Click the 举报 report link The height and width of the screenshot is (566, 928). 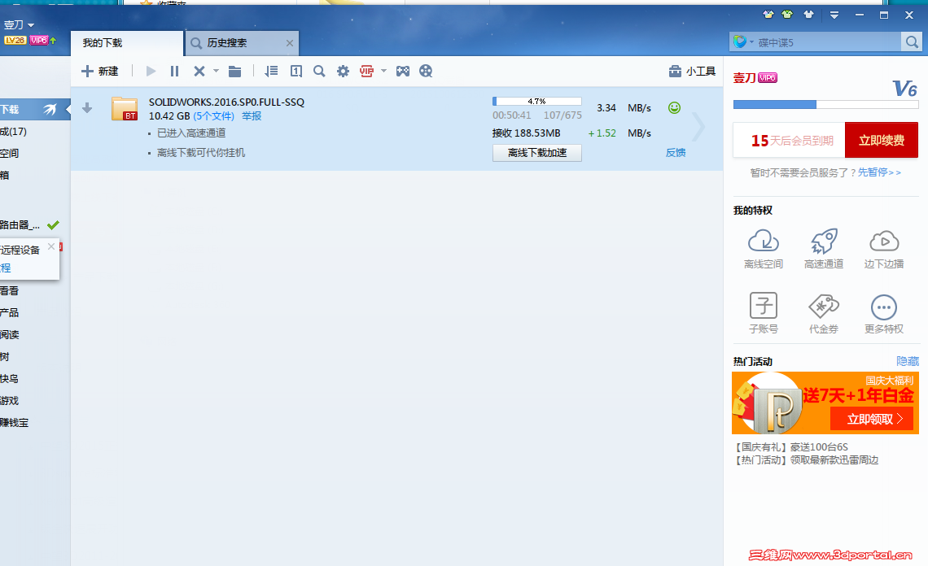[252, 116]
